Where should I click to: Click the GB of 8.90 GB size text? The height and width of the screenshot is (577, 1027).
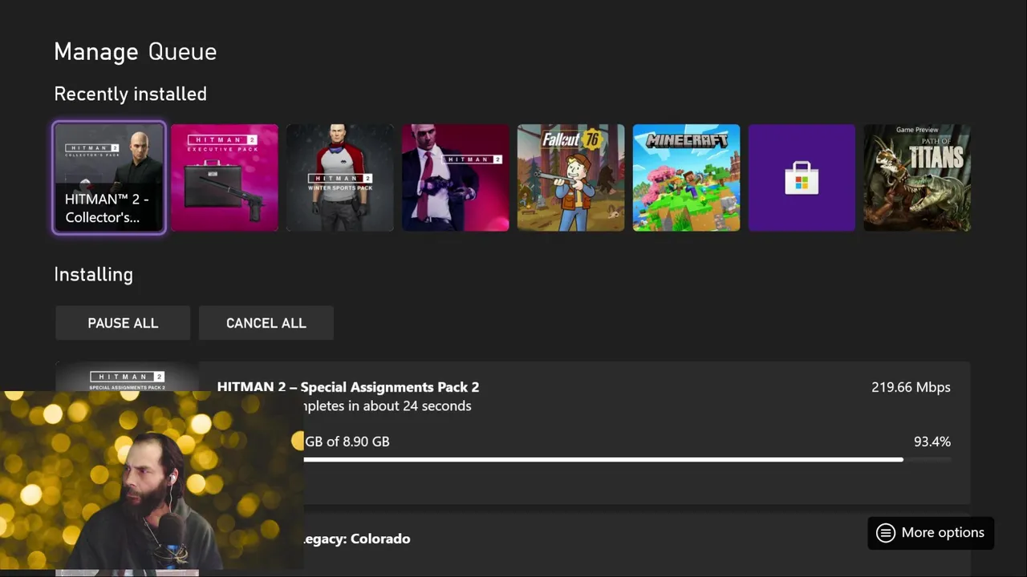(x=347, y=442)
